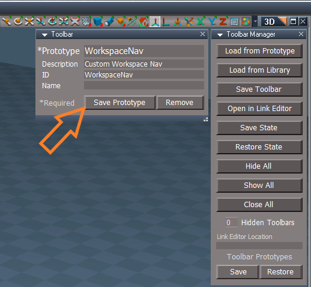Select the blue cube icon in toolbar
The image size is (311, 287).
(98, 22)
